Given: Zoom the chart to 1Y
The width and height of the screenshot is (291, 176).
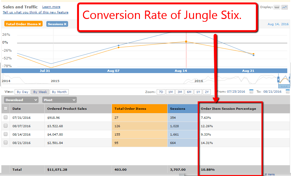Looking at the screenshot, I should pyautogui.click(x=198, y=92).
